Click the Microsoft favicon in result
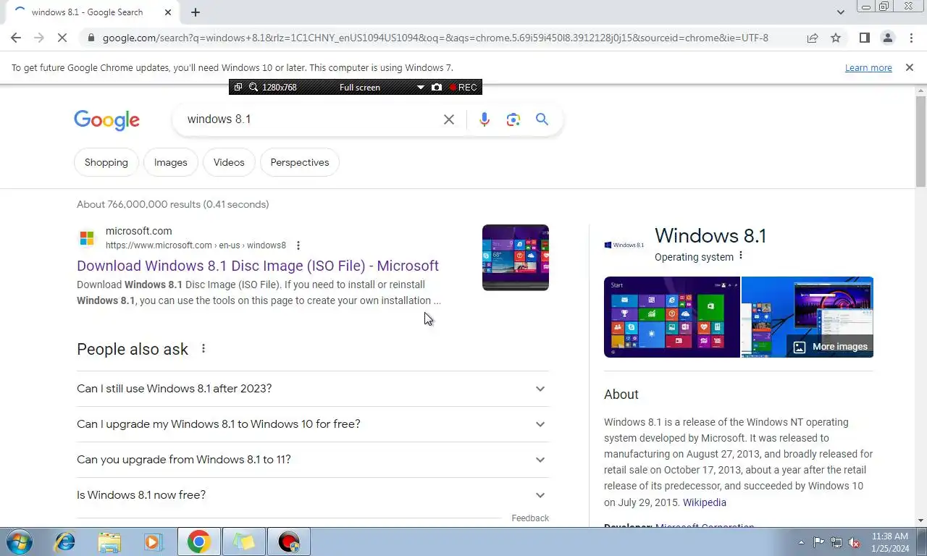The image size is (927, 556). click(87, 238)
